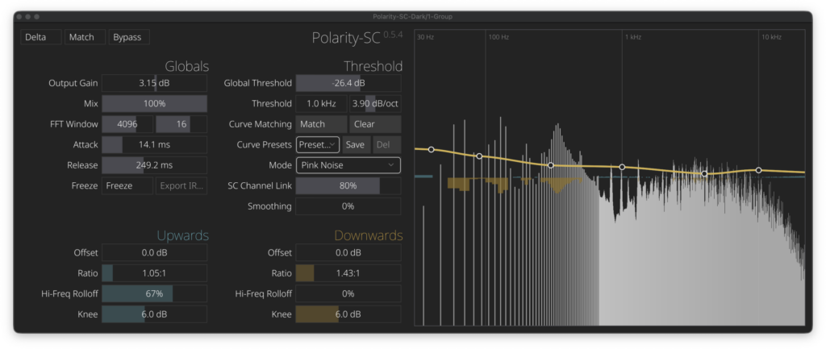Click the Upwards Hi-Freq Rolloff 67% slider
This screenshot has width=826, height=349.
(x=154, y=293)
